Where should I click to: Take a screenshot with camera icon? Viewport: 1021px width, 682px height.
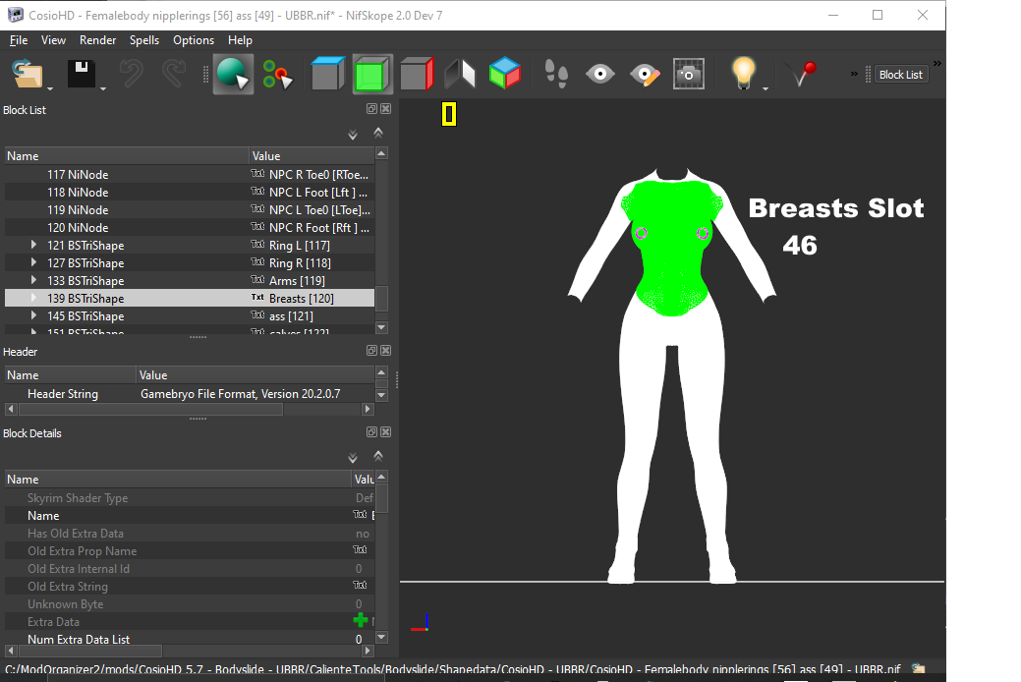[x=688, y=74]
